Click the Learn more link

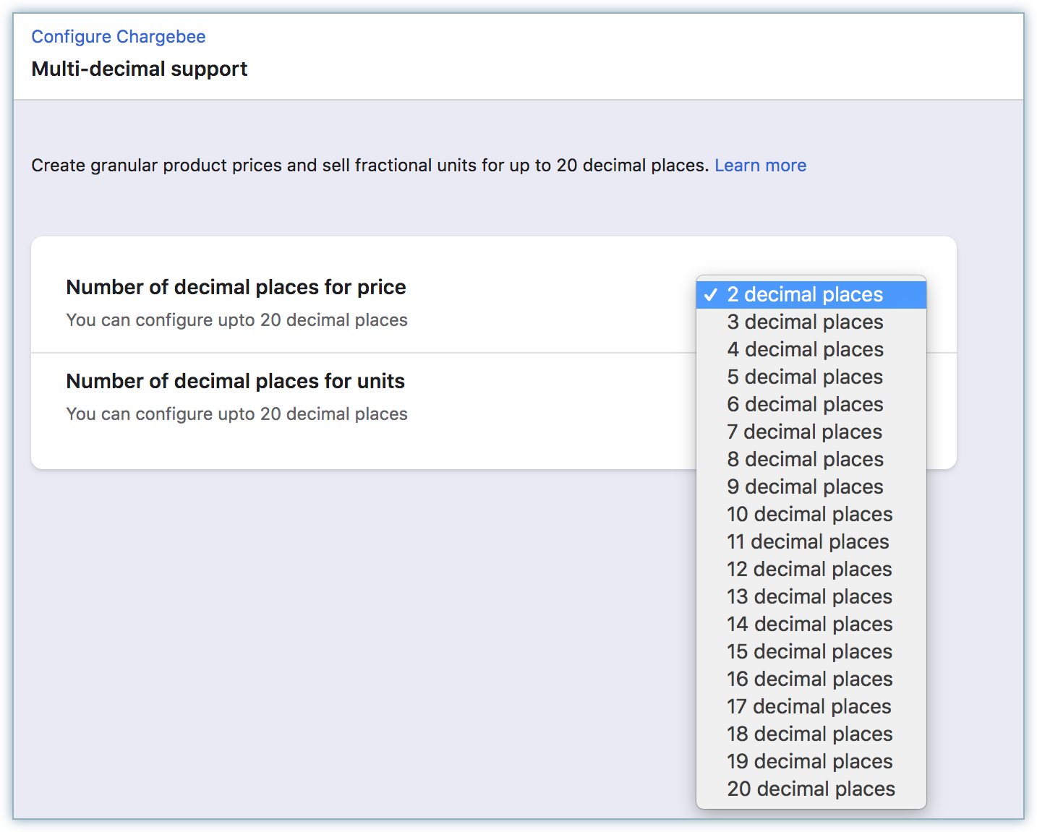coord(760,166)
